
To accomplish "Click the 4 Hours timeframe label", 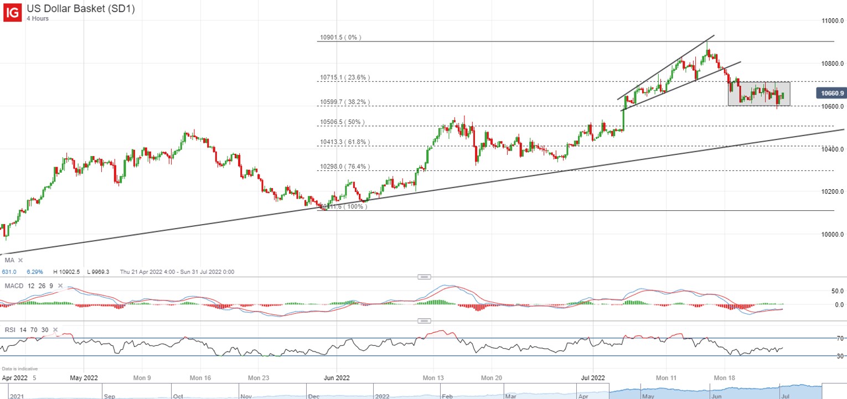I will tap(38, 19).
